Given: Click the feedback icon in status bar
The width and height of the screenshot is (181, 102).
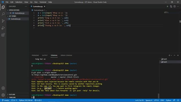Looking at the screenshot, I should [x=174, y=100].
